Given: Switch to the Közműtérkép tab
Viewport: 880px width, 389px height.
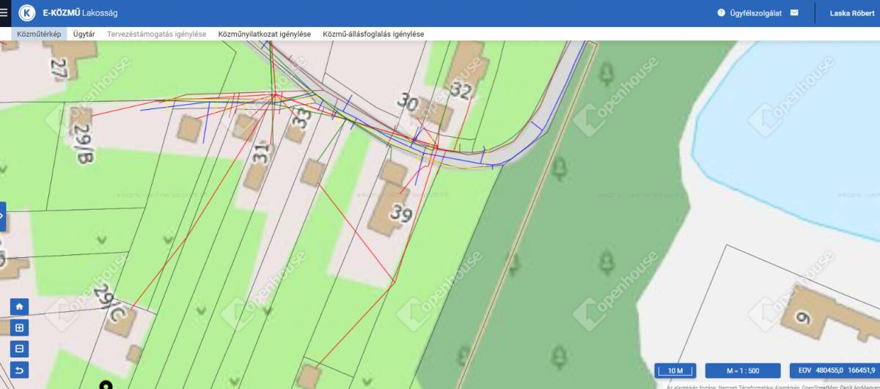Looking at the screenshot, I should [x=39, y=34].
